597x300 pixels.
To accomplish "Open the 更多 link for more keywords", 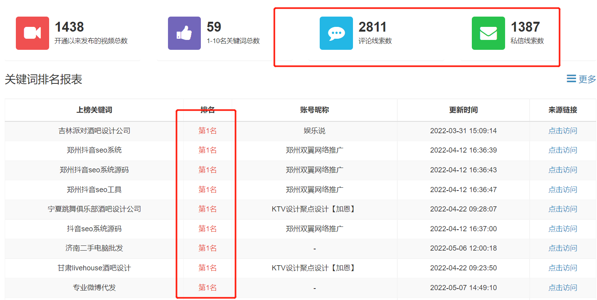I will [587, 79].
